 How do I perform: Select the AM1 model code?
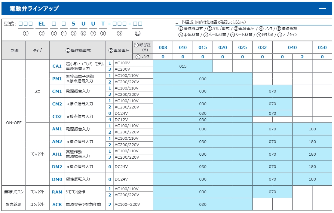click(x=57, y=129)
